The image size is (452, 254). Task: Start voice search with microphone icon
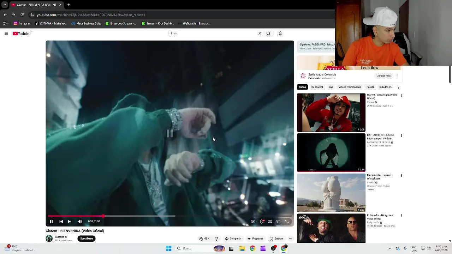[x=280, y=34]
